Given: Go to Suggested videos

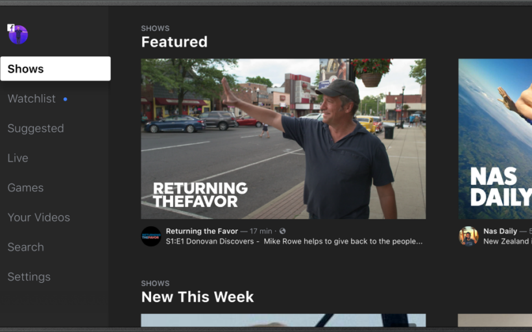Looking at the screenshot, I should click(x=36, y=128).
